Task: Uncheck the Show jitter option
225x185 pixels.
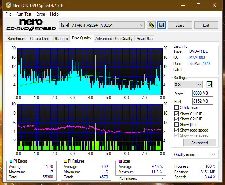Action: click(x=176, y=125)
